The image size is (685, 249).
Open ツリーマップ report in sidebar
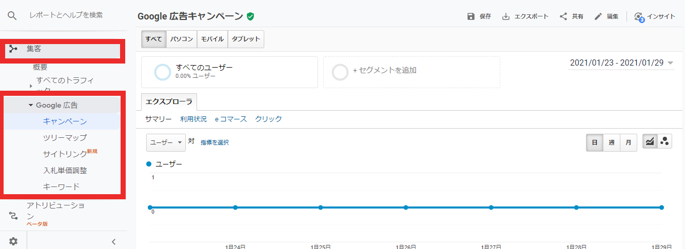65,138
